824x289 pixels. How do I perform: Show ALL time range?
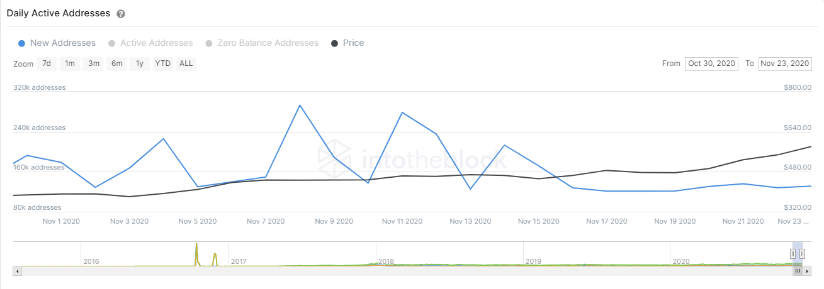pos(186,63)
